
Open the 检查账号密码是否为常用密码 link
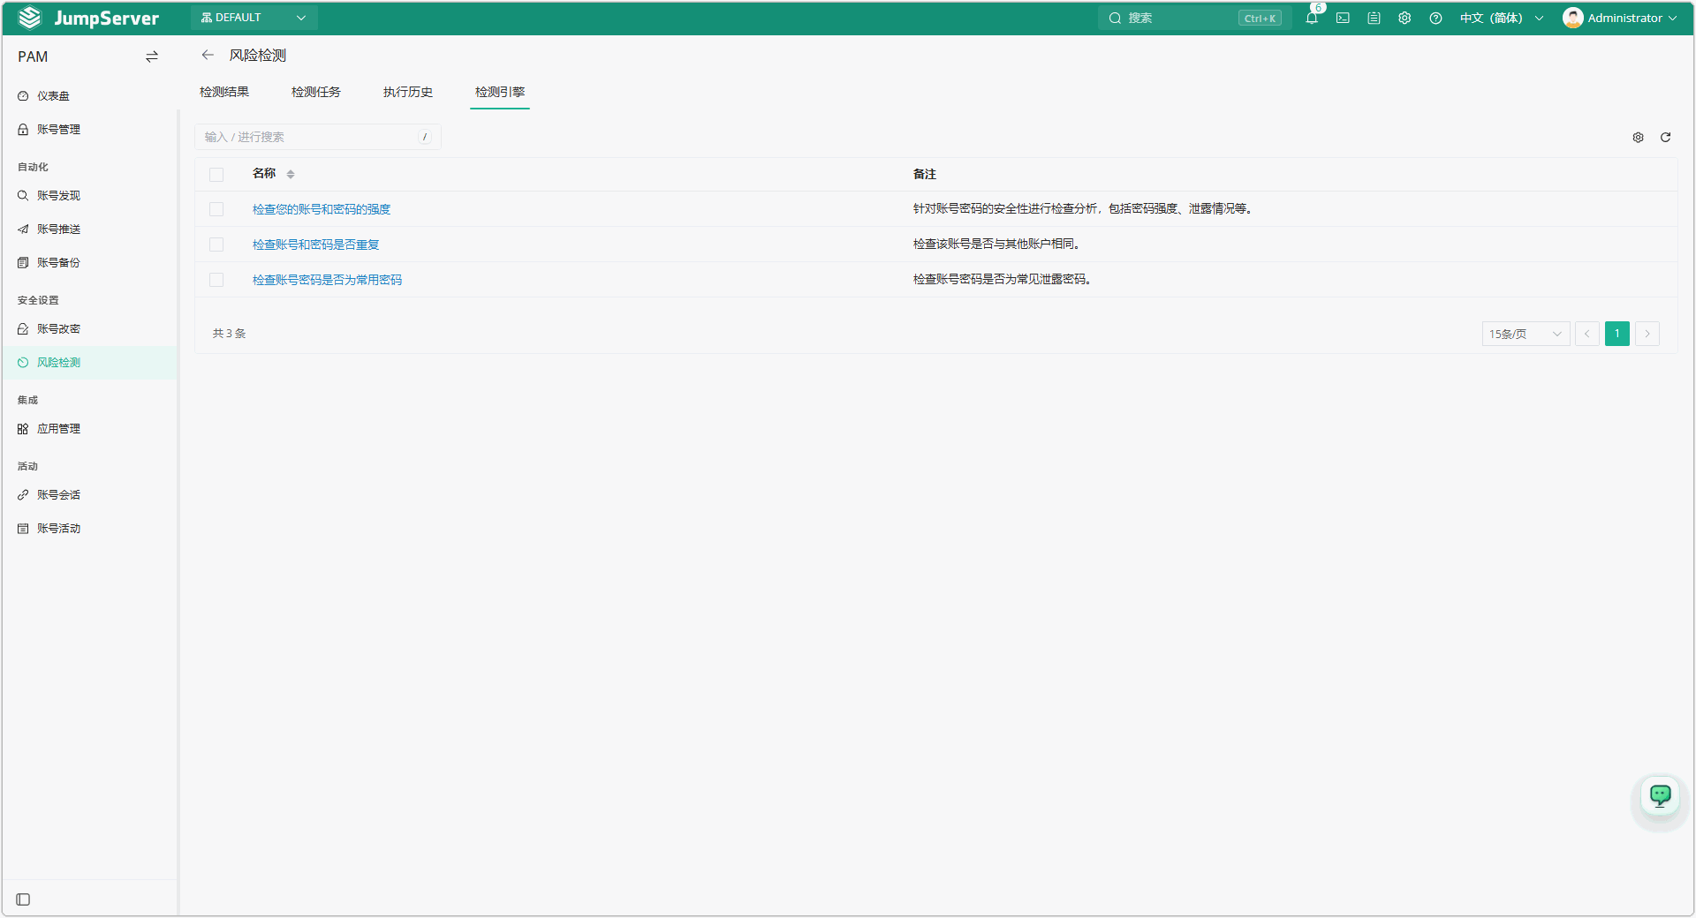coord(327,280)
